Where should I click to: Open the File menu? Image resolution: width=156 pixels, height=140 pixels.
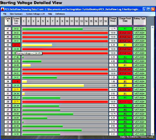[5, 14]
